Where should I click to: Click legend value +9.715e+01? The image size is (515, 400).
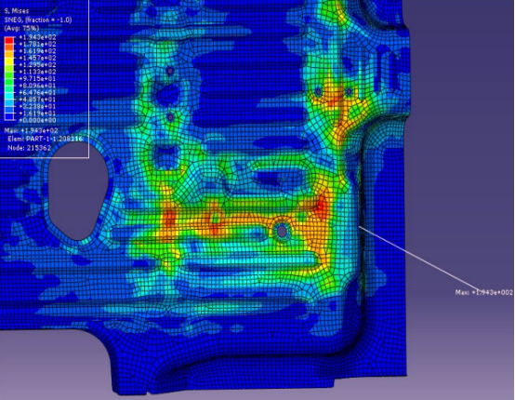coord(37,78)
